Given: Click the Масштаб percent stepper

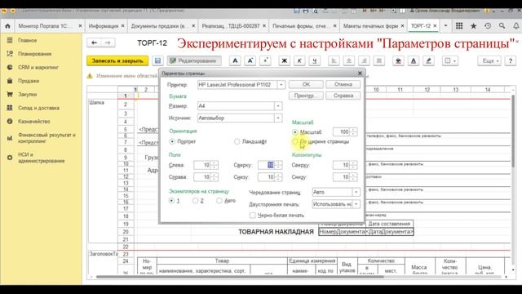Looking at the screenshot, I should pyautogui.click(x=353, y=132).
